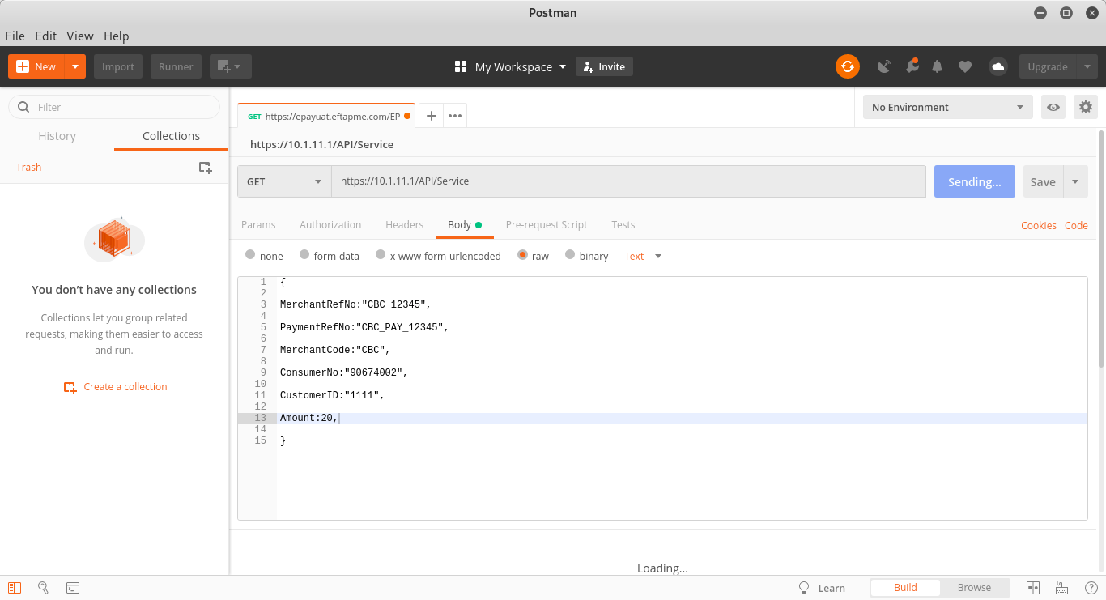Toggle the sidebar icon in status bar
Image resolution: width=1106 pixels, height=600 pixels.
(15, 588)
